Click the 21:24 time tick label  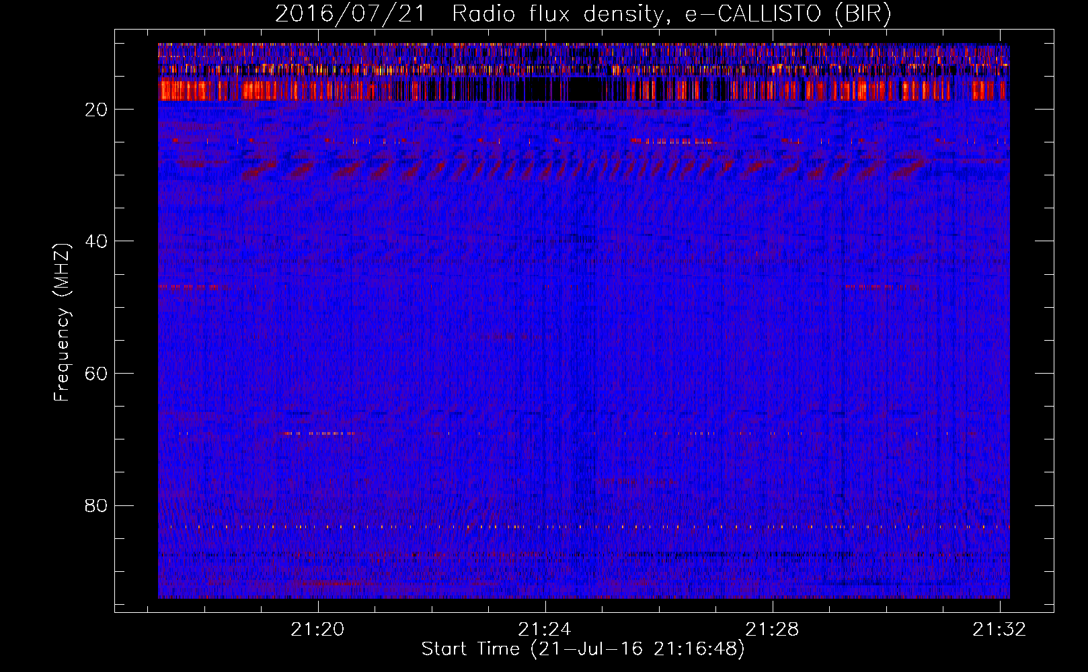pos(545,629)
